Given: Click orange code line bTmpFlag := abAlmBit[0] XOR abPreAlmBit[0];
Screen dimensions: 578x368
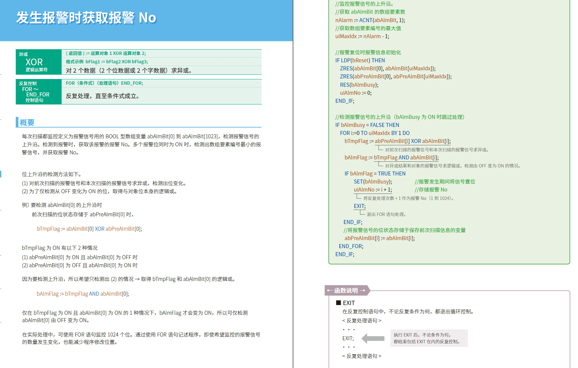Looking at the screenshot, I should pyautogui.click(x=89, y=229).
